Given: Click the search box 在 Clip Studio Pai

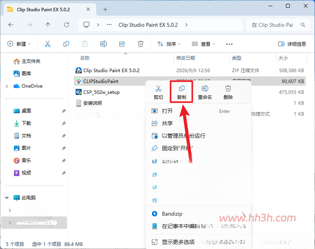Looking at the screenshot, I should [278, 25].
